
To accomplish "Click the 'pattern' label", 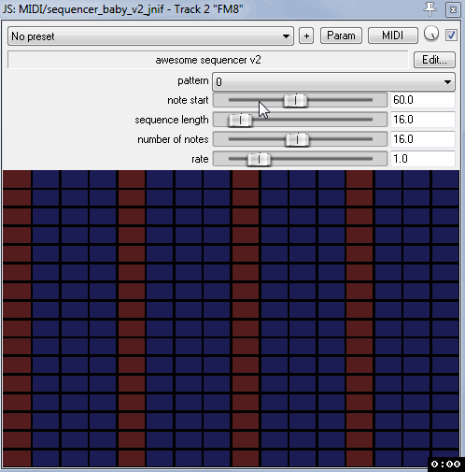I will click(x=193, y=80).
